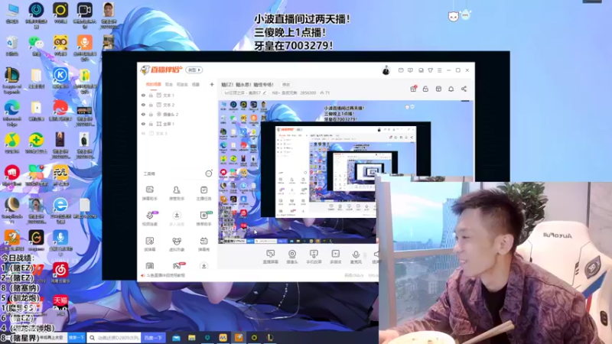This screenshot has height=344, width=612.
Task: Open the 主播任务 tool icon
Action: [203, 190]
